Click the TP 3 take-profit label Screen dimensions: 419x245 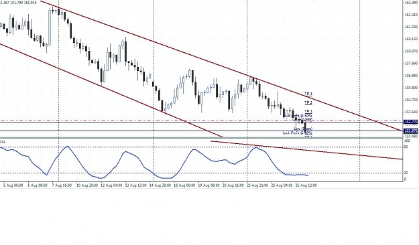tap(308, 94)
